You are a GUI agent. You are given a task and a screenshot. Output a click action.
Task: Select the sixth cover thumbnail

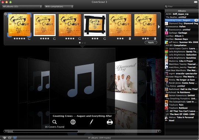point(145,25)
